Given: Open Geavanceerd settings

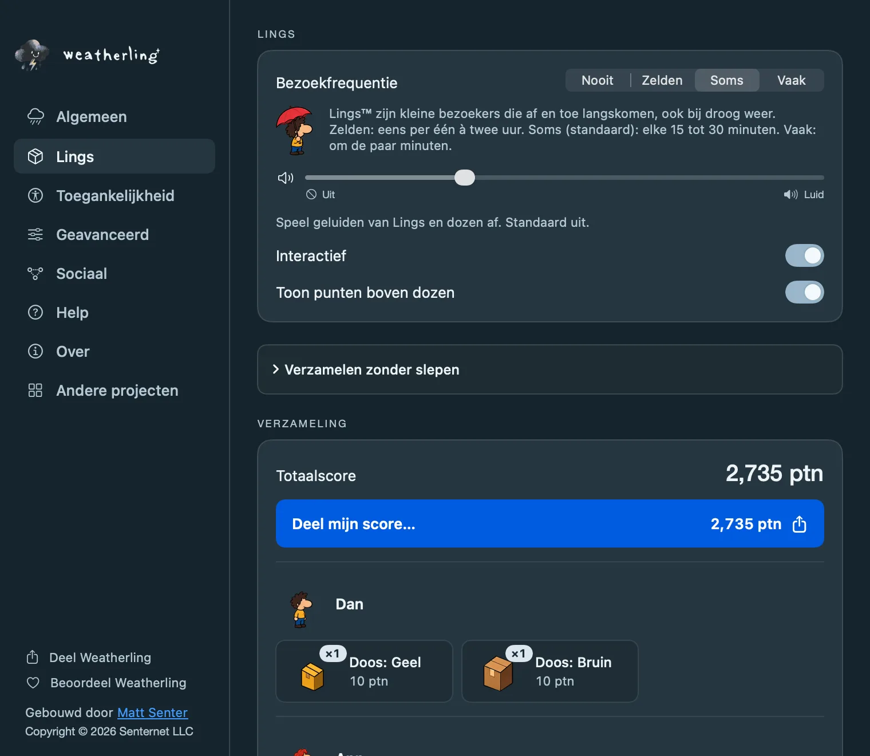Looking at the screenshot, I should point(114,234).
